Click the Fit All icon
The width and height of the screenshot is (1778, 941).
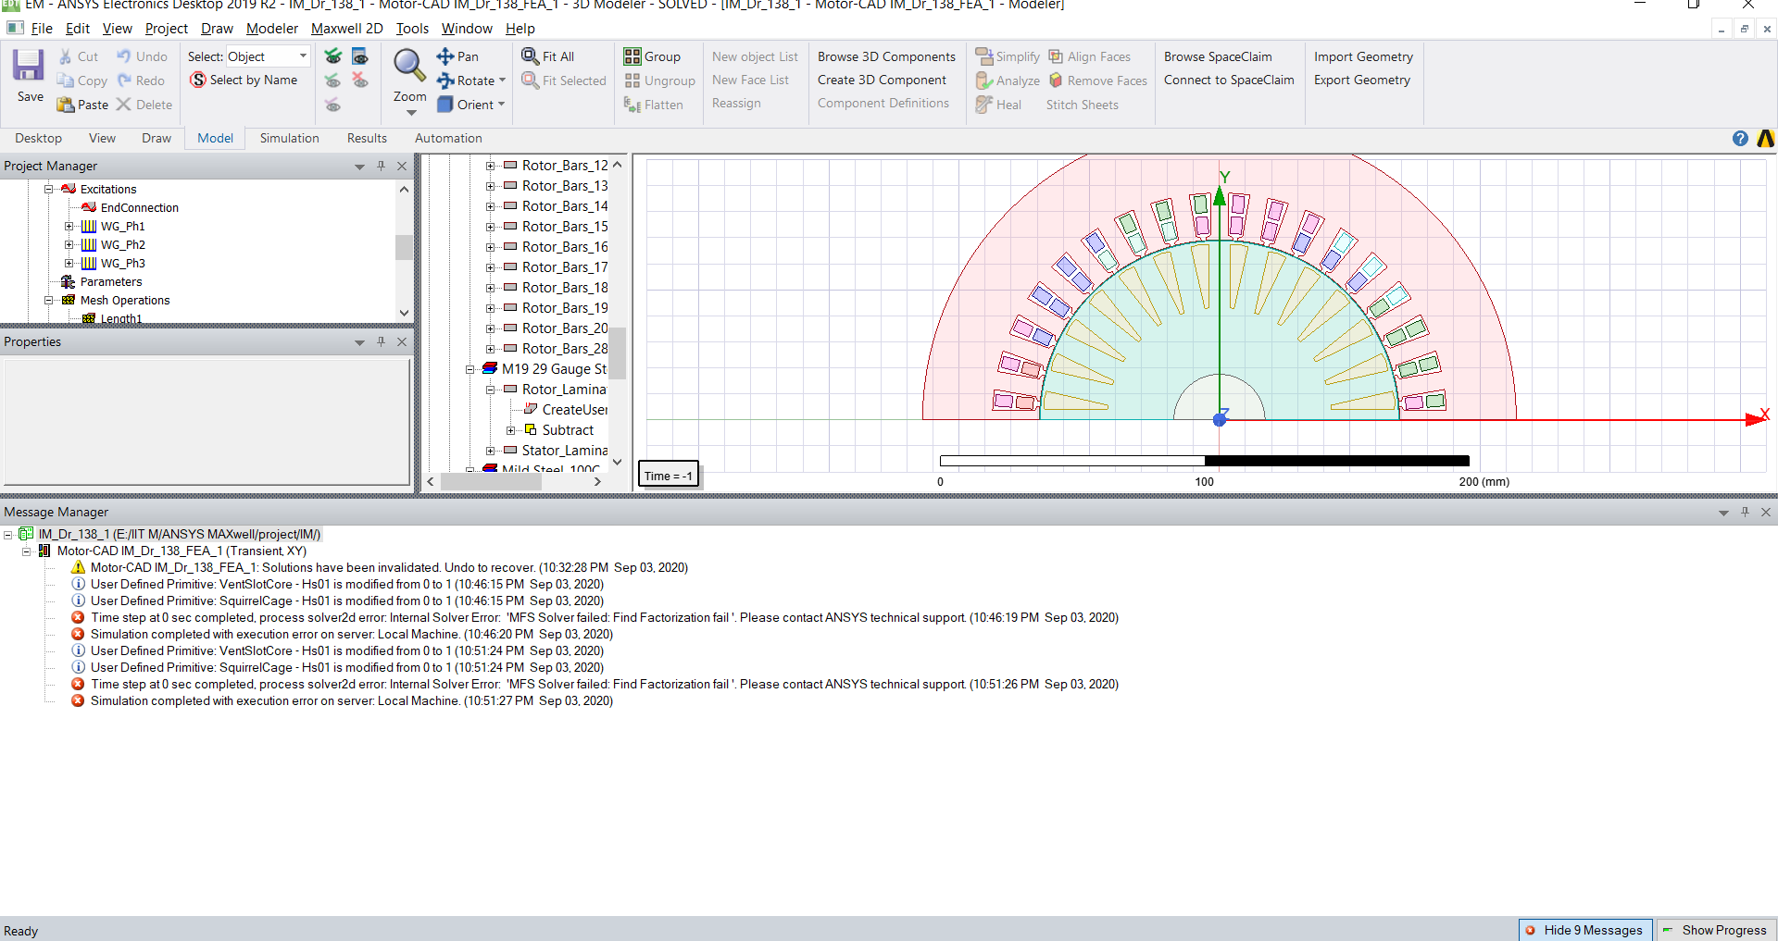(530, 56)
